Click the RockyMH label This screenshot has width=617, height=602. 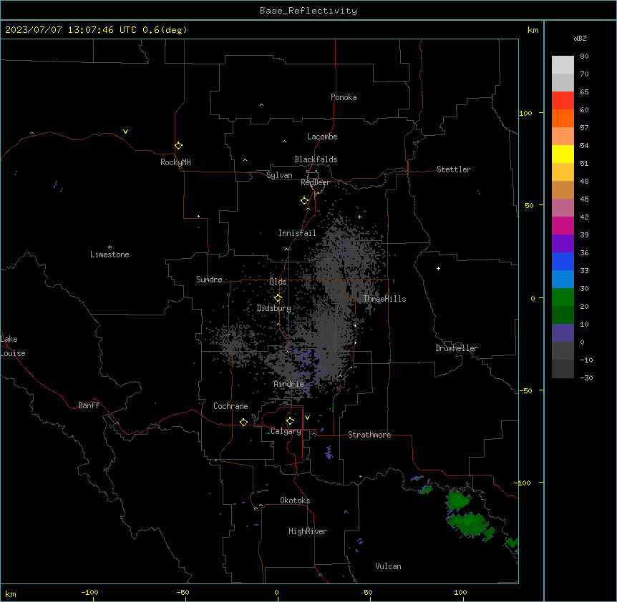pyautogui.click(x=175, y=162)
